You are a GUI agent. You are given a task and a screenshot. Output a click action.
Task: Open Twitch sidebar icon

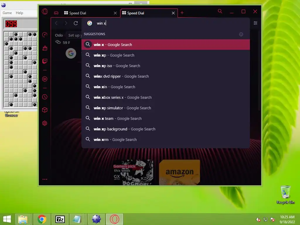pyautogui.click(x=45, y=61)
